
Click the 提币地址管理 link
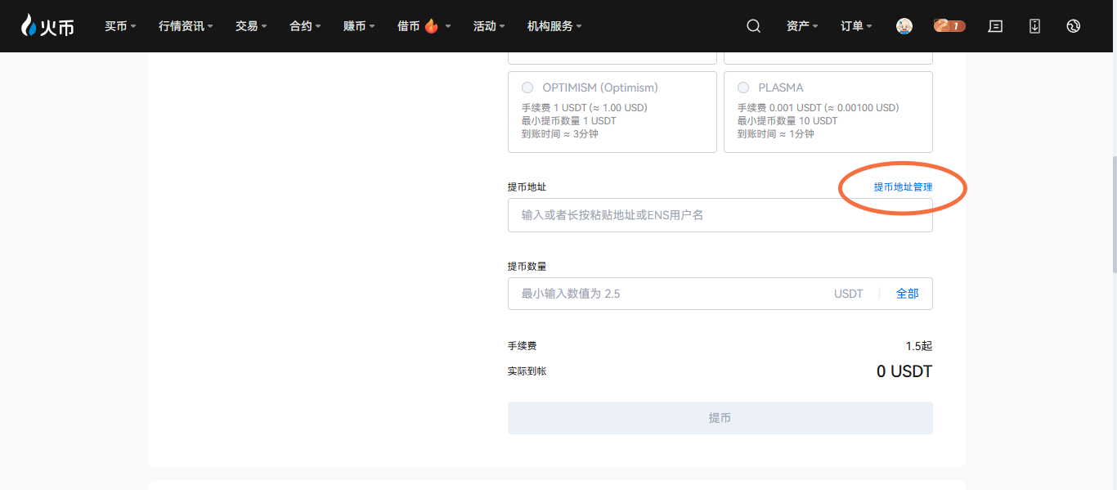tap(903, 187)
